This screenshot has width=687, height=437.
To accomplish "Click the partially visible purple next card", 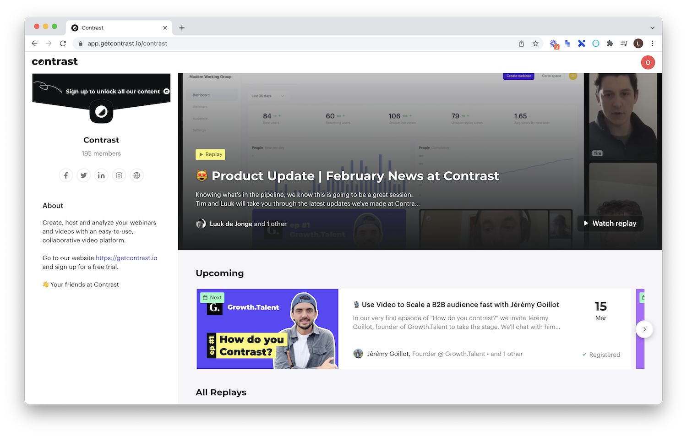I will point(640,329).
